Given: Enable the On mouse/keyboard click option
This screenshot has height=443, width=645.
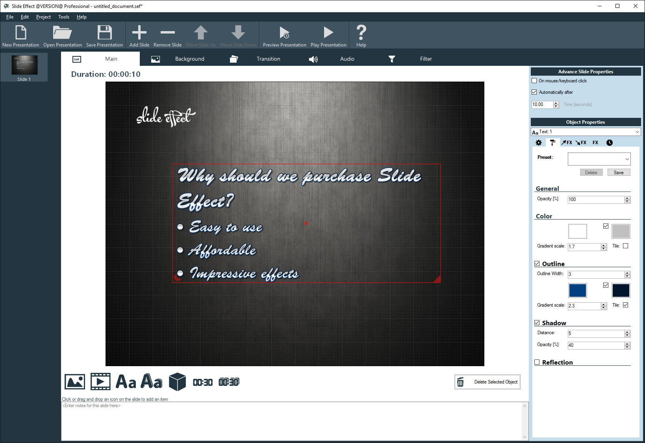Looking at the screenshot, I should [534, 80].
